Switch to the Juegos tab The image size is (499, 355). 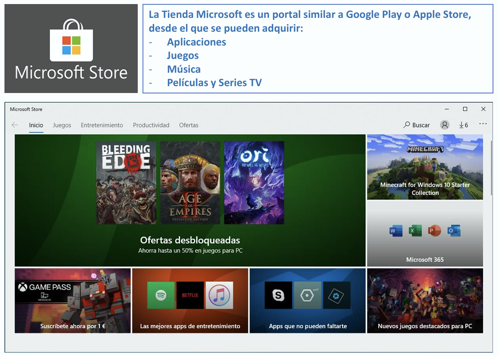(x=62, y=125)
